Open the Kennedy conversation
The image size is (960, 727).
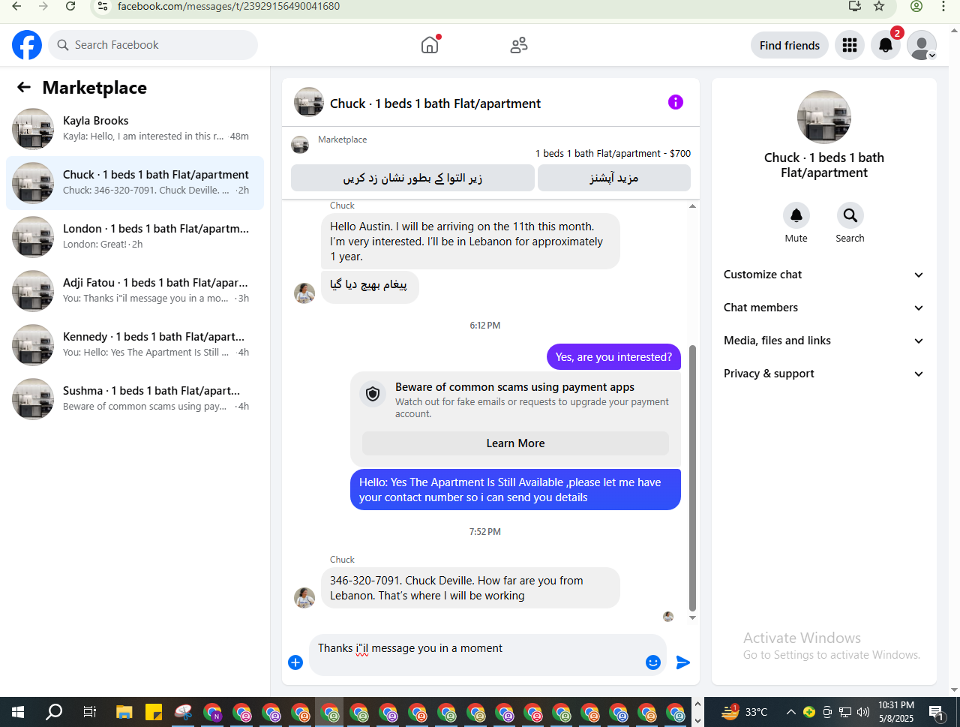pyautogui.click(x=135, y=345)
